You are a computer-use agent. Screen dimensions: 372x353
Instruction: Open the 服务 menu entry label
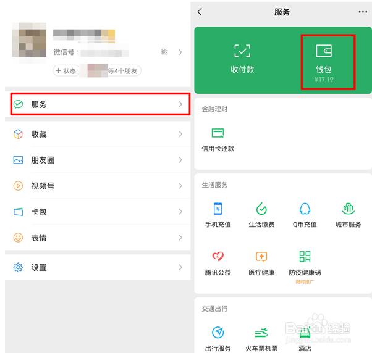coord(39,104)
